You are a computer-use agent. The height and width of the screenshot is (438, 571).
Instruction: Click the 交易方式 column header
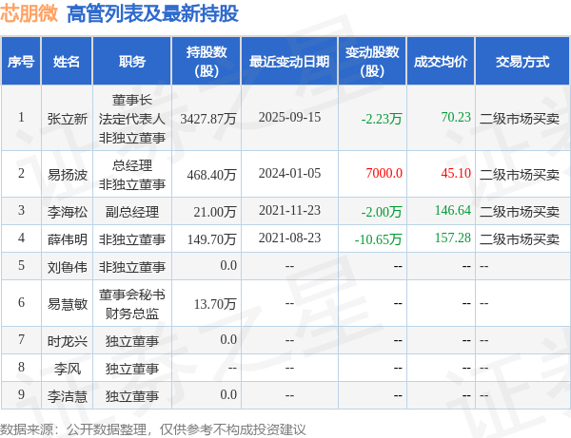pos(522,62)
